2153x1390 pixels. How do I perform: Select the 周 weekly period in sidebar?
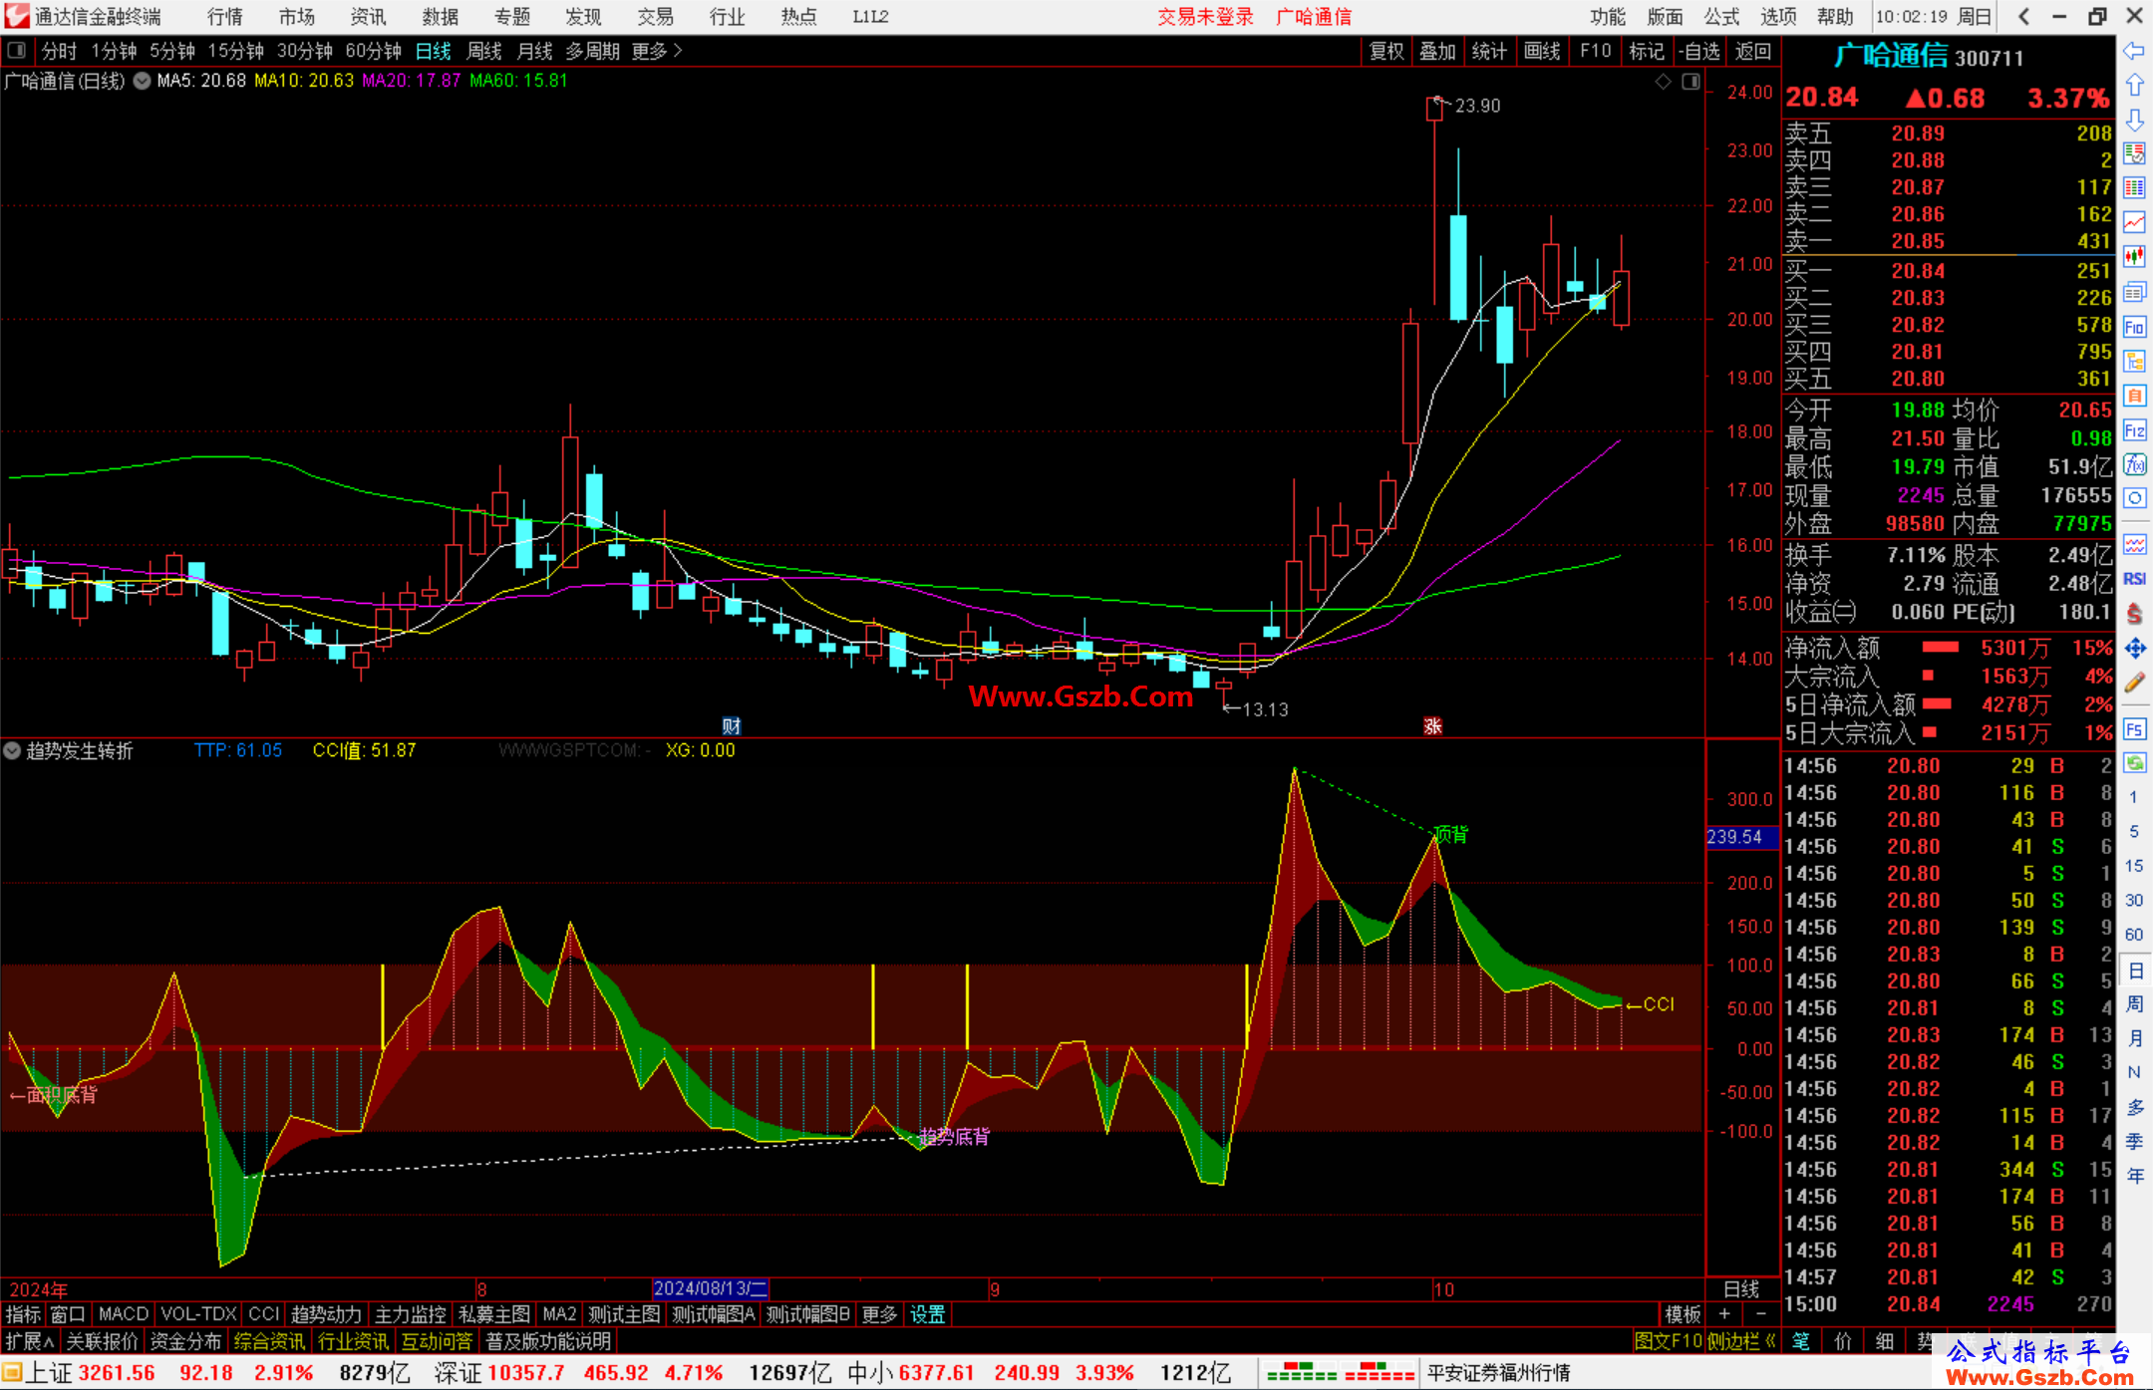pyautogui.click(x=2134, y=1003)
